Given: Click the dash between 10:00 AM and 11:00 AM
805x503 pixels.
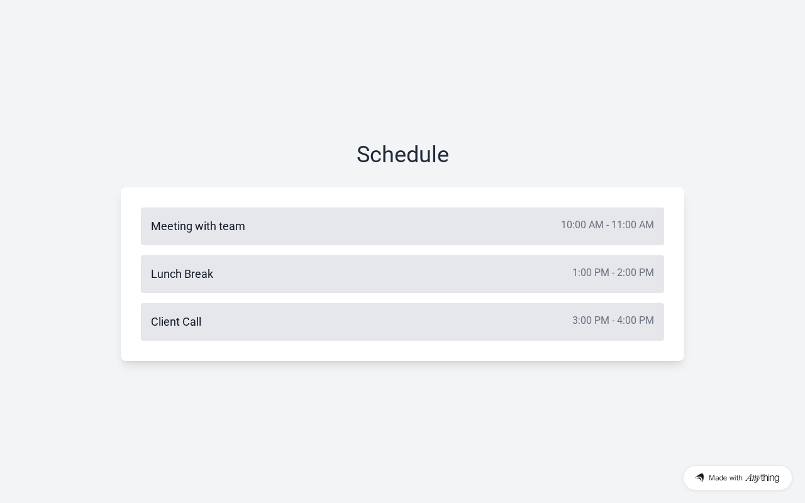Looking at the screenshot, I should point(608,225).
